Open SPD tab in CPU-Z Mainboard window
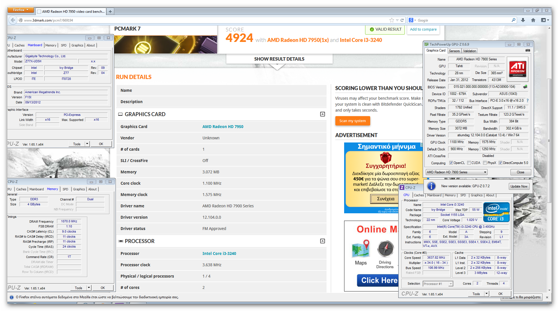This screenshot has height=311, width=559. click(x=64, y=45)
